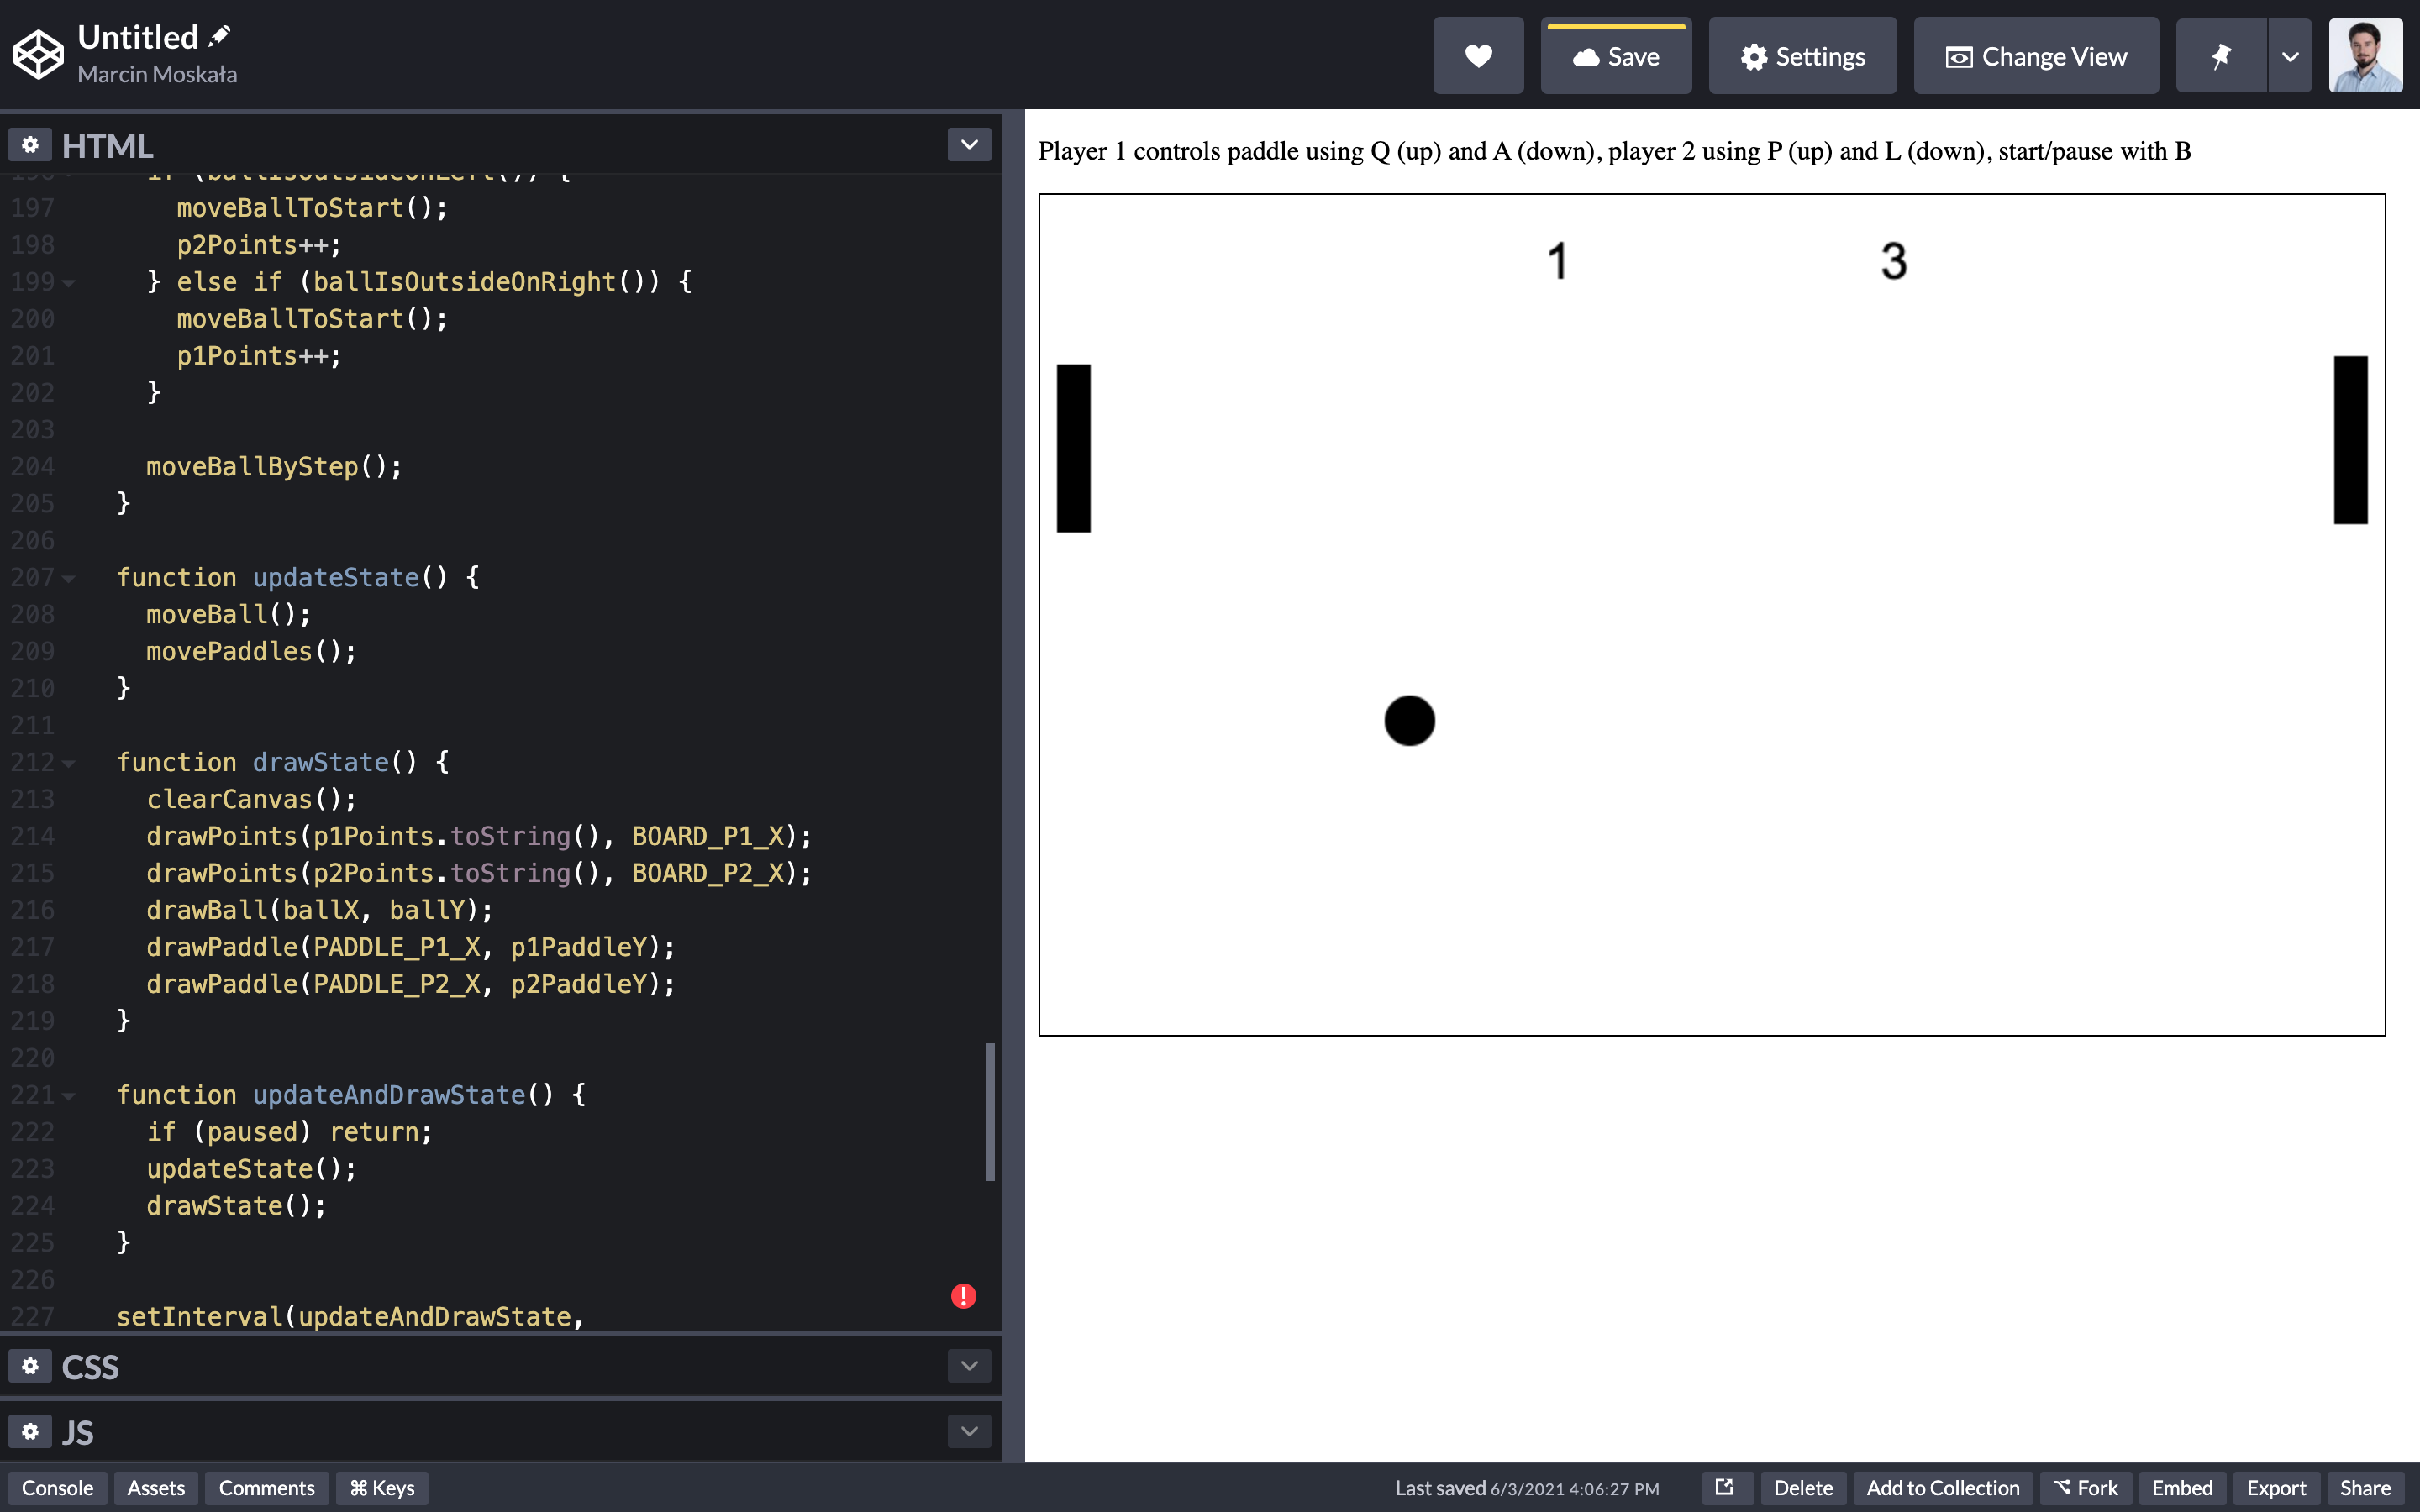Click the heart icon to love this pen

1477,56
